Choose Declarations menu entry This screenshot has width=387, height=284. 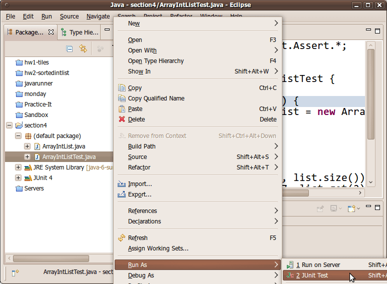[198, 221]
